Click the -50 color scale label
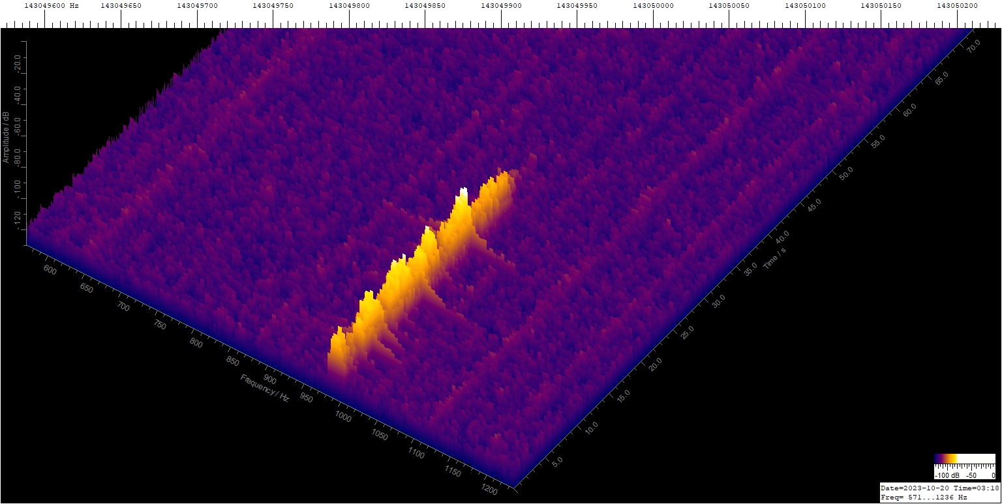The width and height of the screenshot is (1002, 504). coord(971,476)
